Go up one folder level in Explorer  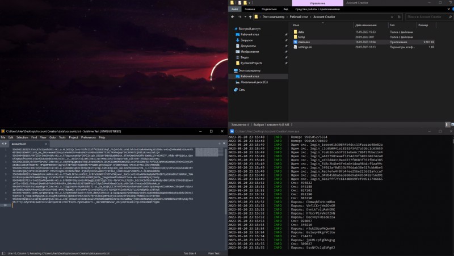(x=250, y=17)
